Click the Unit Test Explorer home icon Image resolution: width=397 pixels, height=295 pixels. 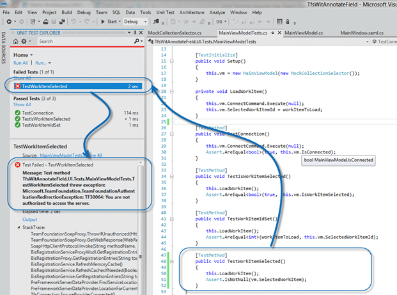tap(15, 42)
